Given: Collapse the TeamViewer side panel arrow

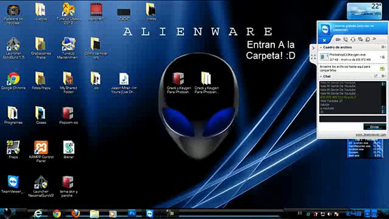Looking at the screenshot, I should click(x=313, y=48).
